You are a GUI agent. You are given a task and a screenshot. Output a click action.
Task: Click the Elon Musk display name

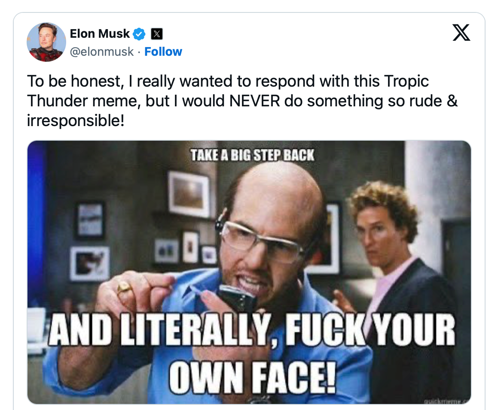(100, 33)
